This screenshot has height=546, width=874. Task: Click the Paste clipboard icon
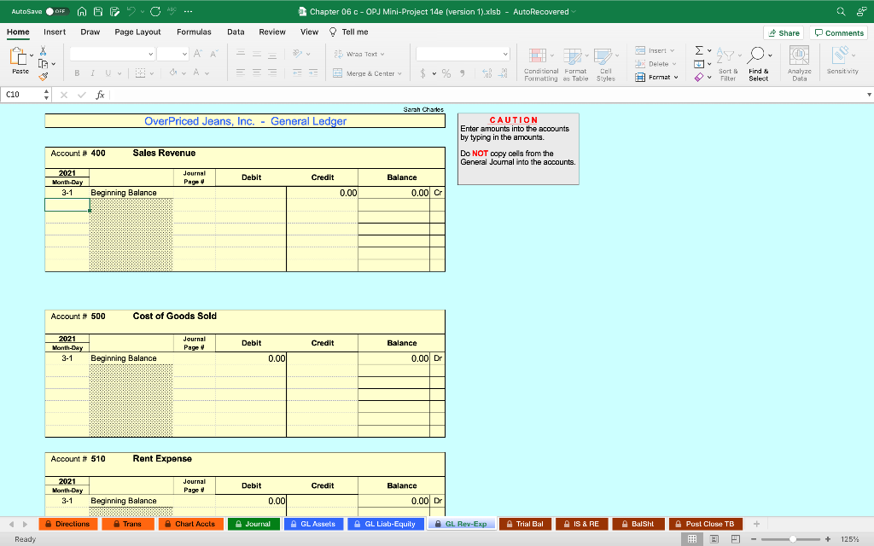pos(19,56)
